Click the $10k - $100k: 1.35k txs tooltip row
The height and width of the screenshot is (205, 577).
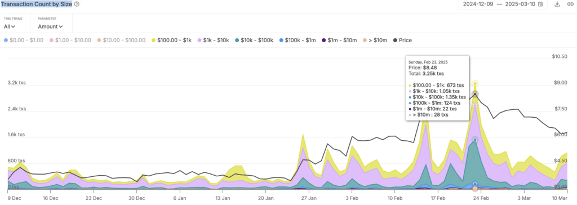click(x=437, y=97)
